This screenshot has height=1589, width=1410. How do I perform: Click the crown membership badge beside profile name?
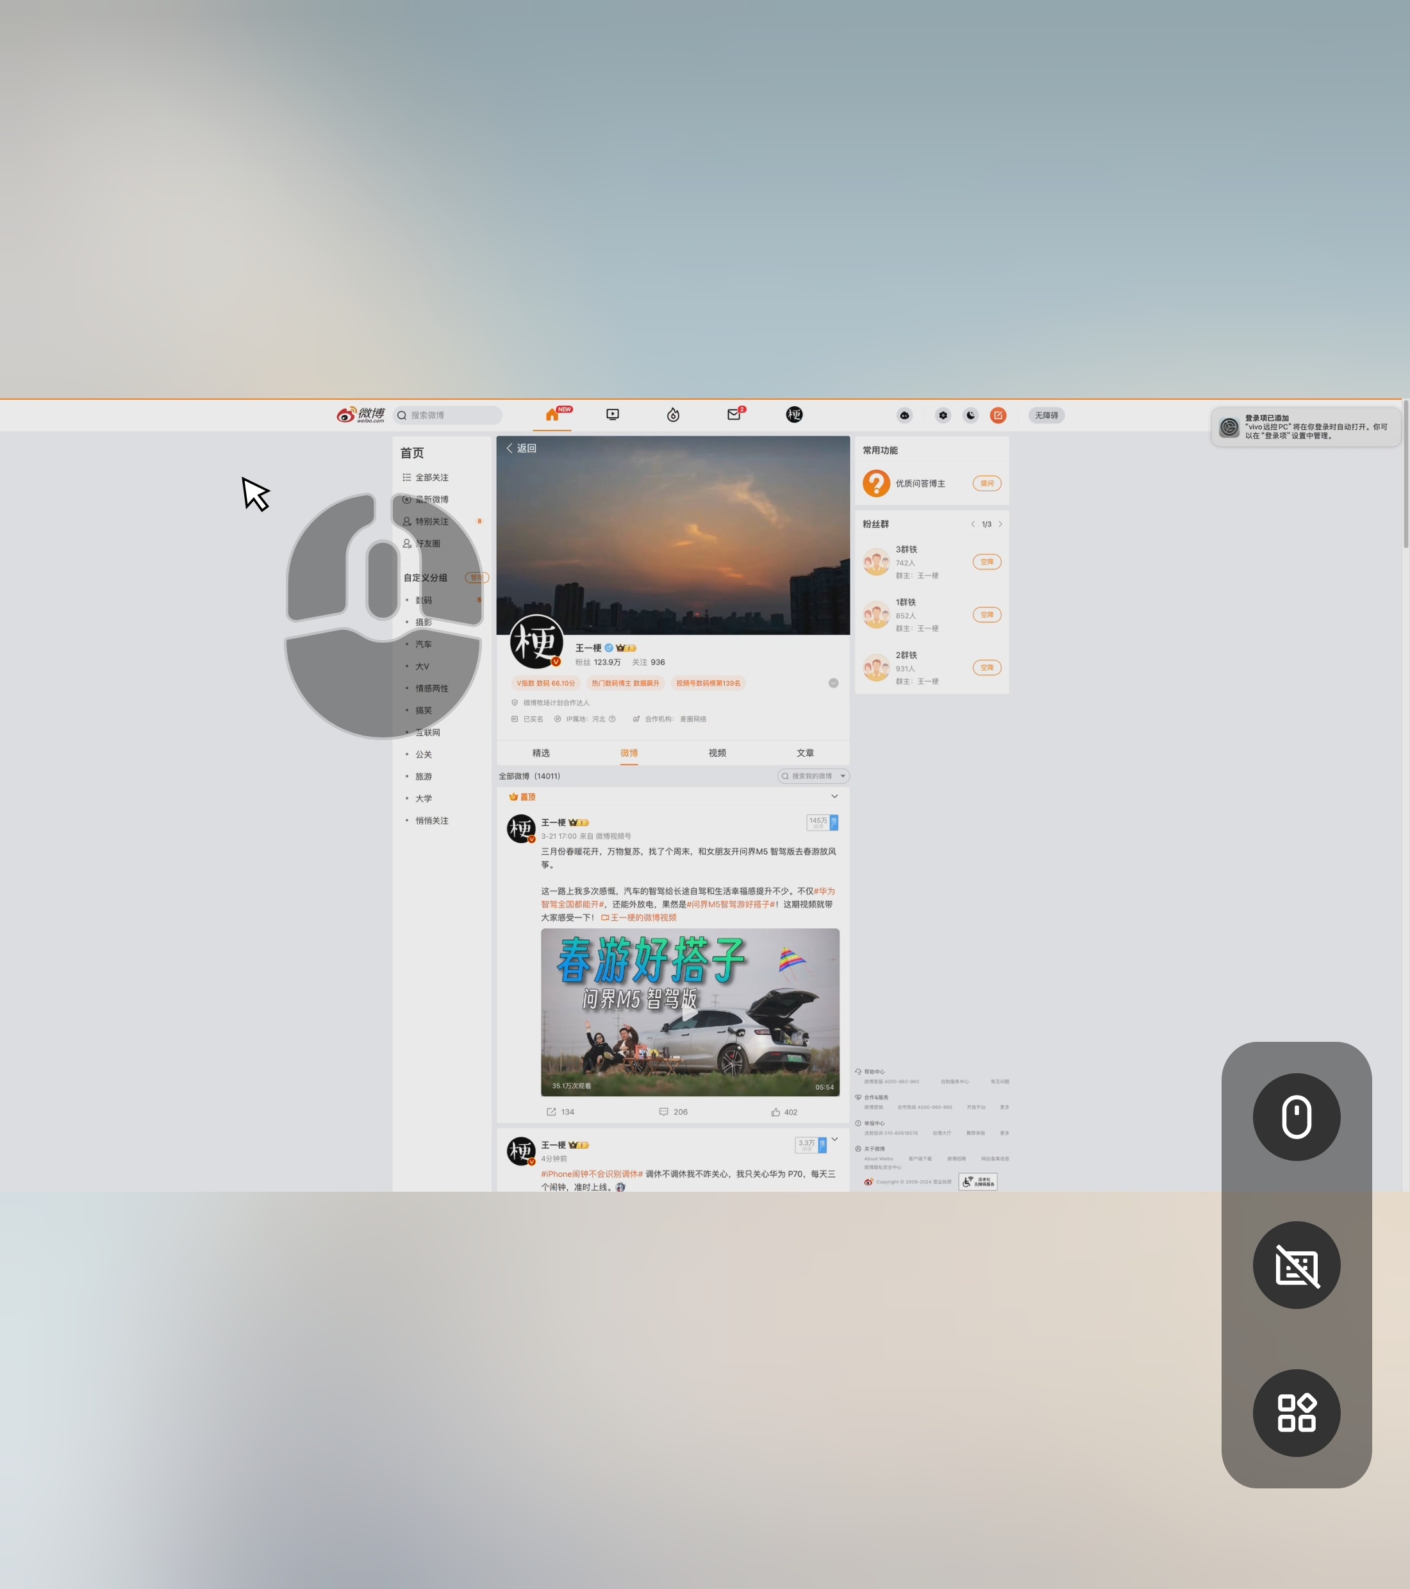coord(626,648)
